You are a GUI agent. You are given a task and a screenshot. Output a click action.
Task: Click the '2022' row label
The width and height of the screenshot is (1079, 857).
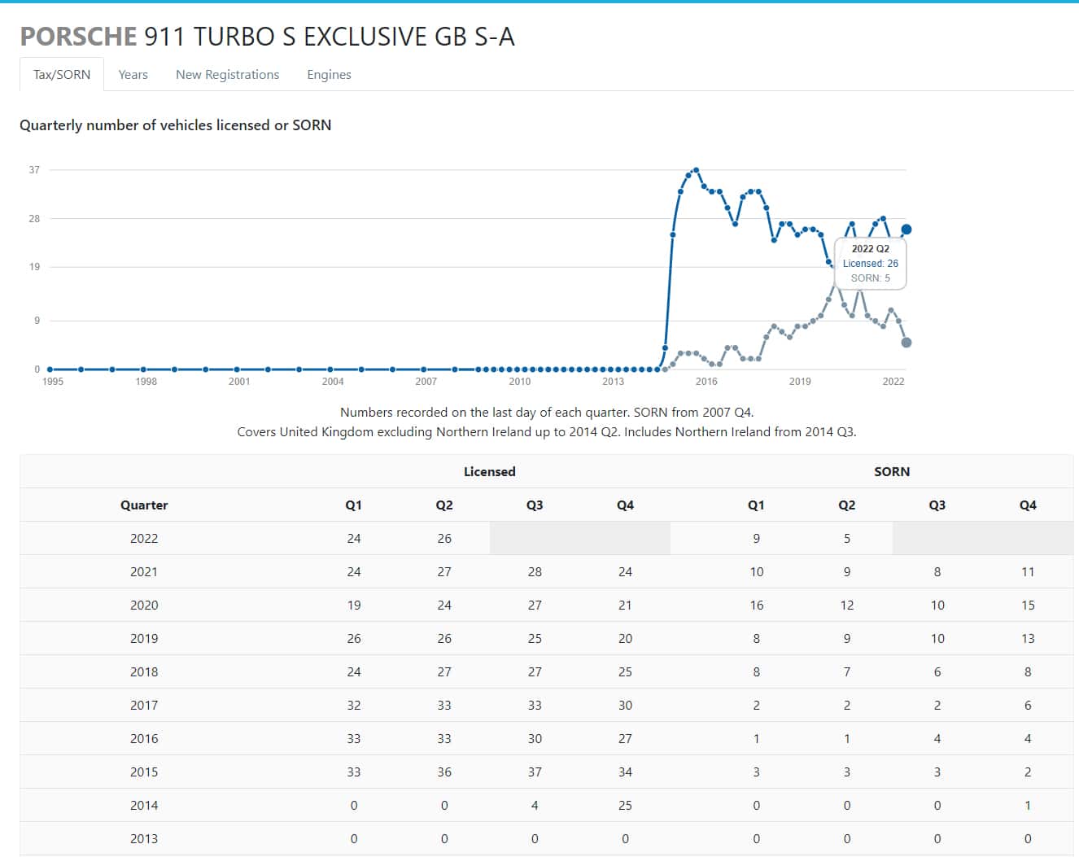click(144, 538)
